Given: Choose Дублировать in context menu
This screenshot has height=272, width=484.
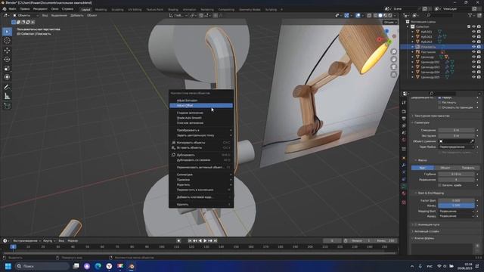Looking at the screenshot, I should tap(201, 155).
